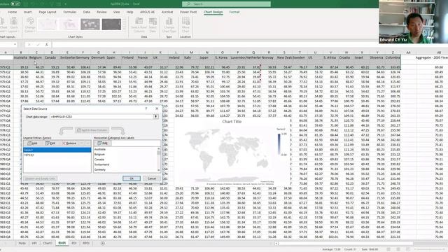448x252 pixels.
Task: Click Edit under Horizontal Axis Labels
Action: pos(103,143)
